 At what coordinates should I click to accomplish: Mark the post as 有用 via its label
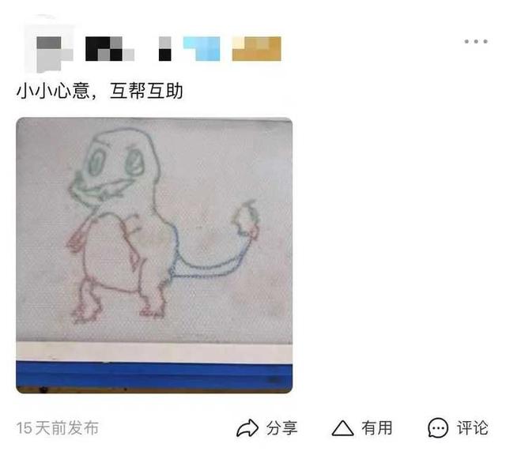coord(376,428)
